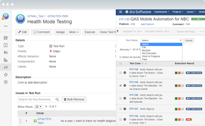Check the FIT-120 row checkbox
Image resolution: width=205 pixels, height=126 pixels.
tap(120, 98)
